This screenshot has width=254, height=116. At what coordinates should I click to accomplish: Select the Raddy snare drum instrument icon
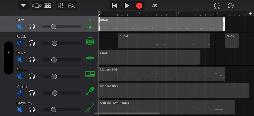(x=90, y=41)
